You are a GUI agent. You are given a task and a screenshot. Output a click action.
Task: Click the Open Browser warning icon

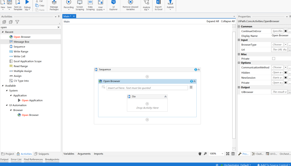click(x=191, y=81)
